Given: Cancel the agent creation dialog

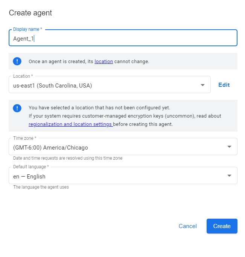Looking at the screenshot, I should coord(187,226).
